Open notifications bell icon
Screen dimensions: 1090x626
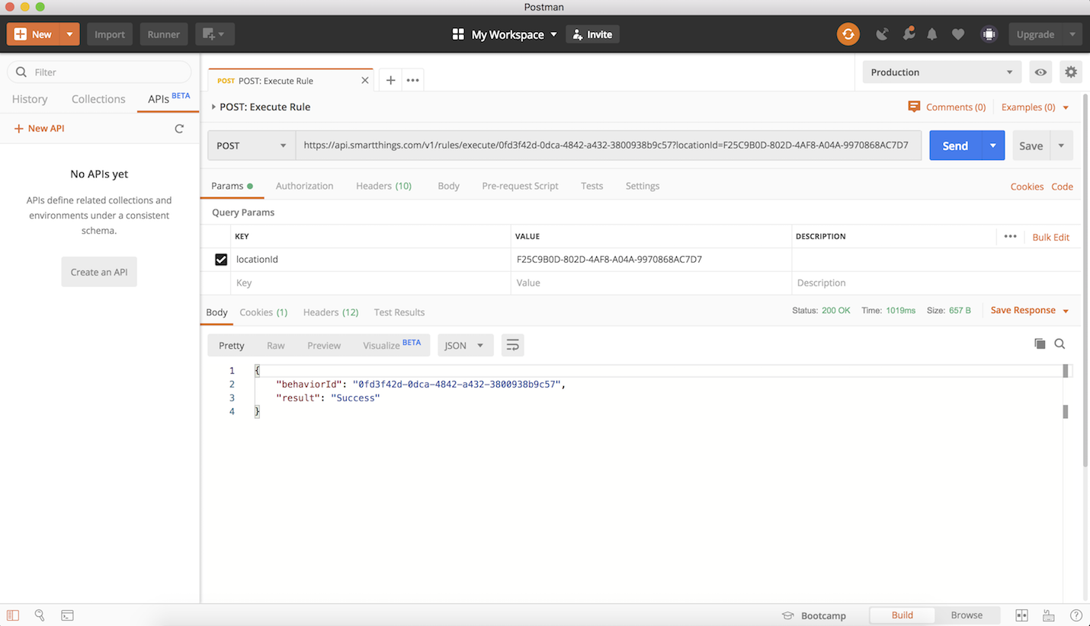point(932,34)
